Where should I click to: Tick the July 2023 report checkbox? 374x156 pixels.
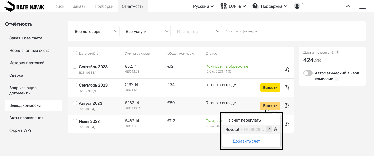(75, 121)
